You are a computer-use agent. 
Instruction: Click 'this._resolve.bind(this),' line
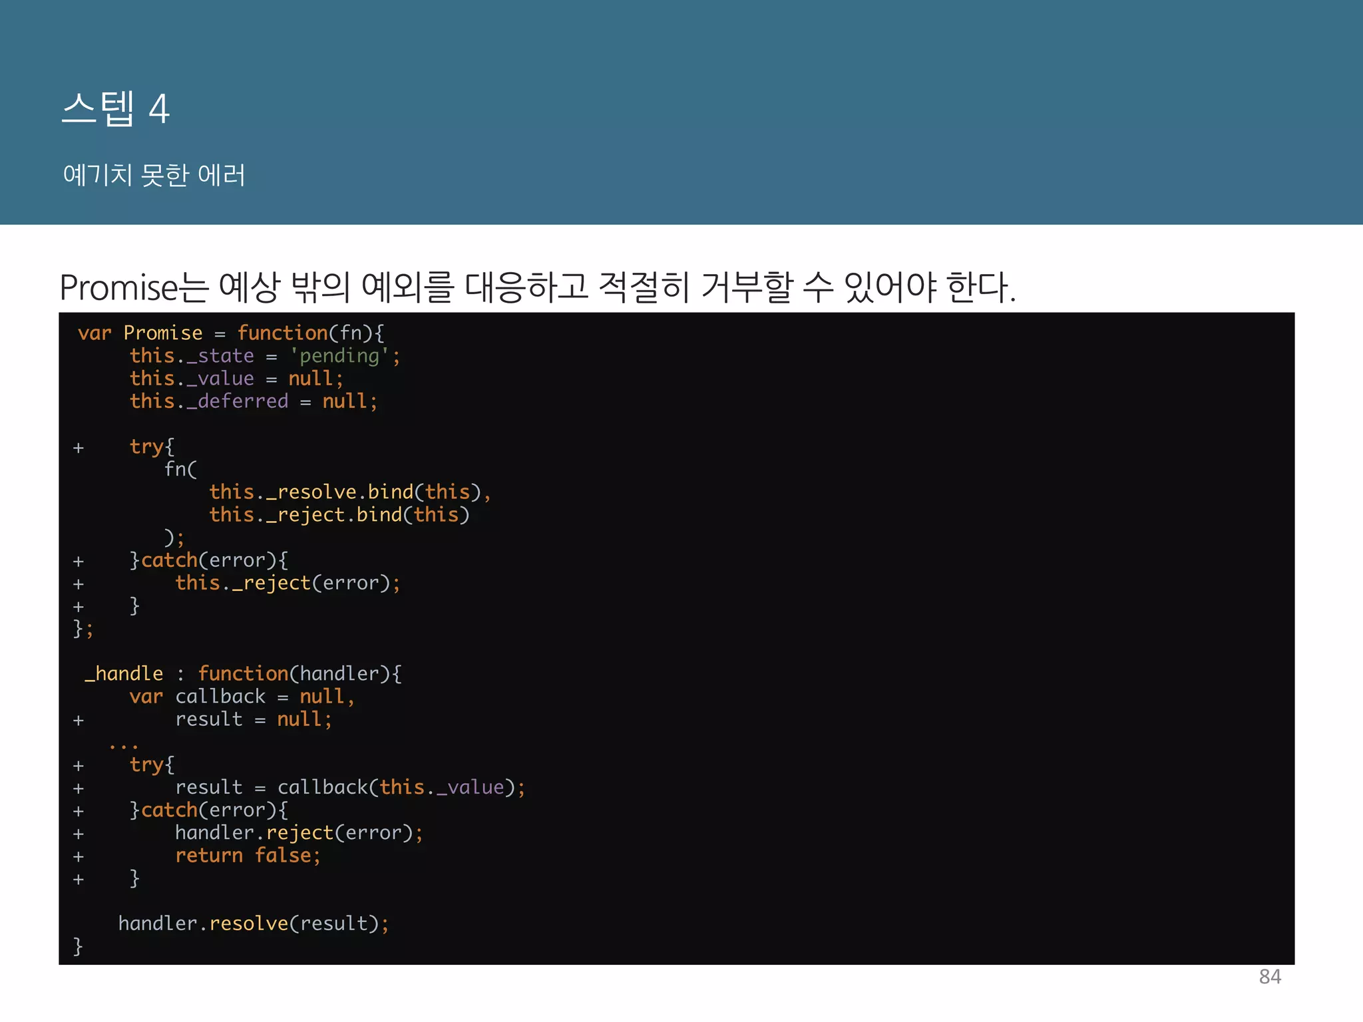(x=350, y=492)
